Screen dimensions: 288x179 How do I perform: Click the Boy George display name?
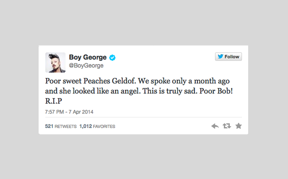(88, 57)
